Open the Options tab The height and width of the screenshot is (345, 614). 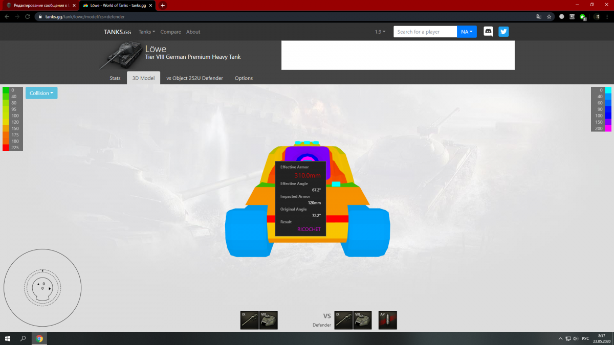(244, 78)
